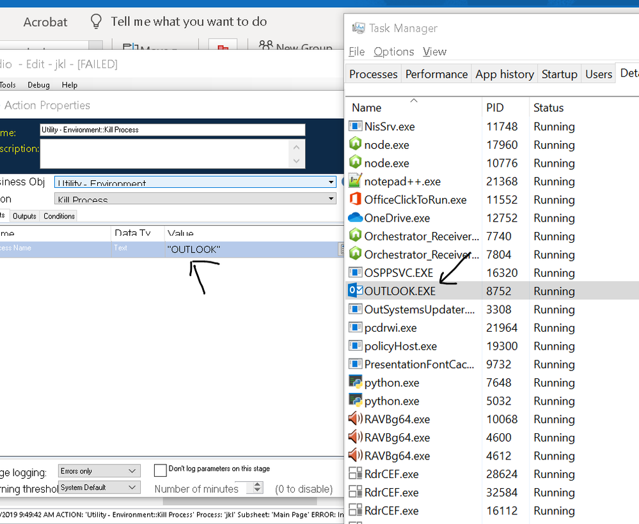Screen dimensions: 639x524
Task: Open the Task Manager File menu
Action: [356, 52]
